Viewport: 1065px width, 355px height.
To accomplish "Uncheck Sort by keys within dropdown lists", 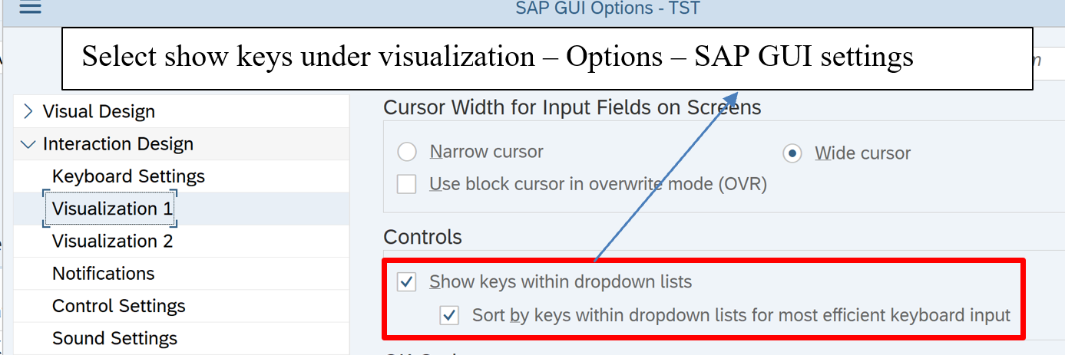I will [449, 315].
